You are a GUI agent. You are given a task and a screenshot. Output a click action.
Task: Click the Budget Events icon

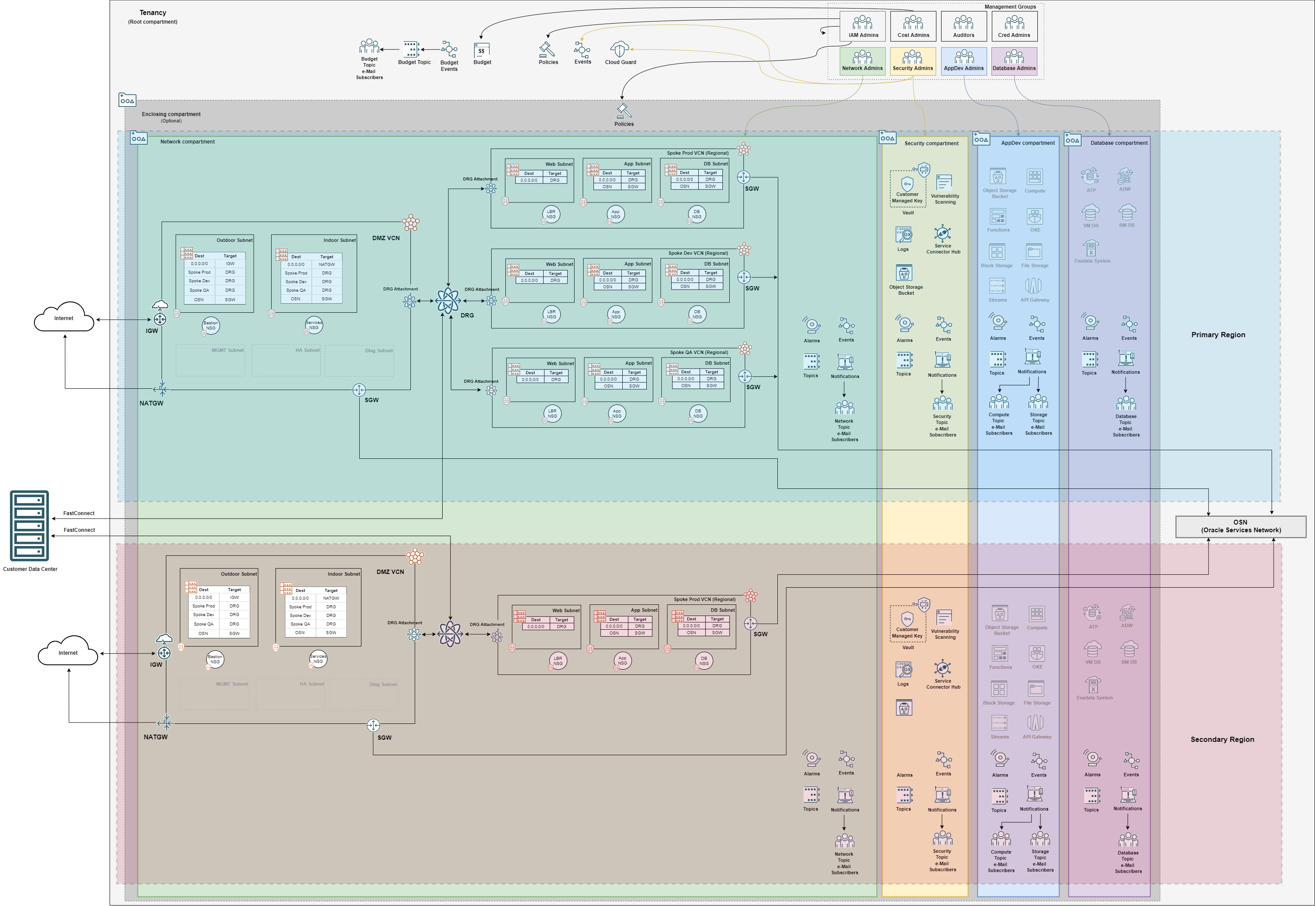(449, 49)
